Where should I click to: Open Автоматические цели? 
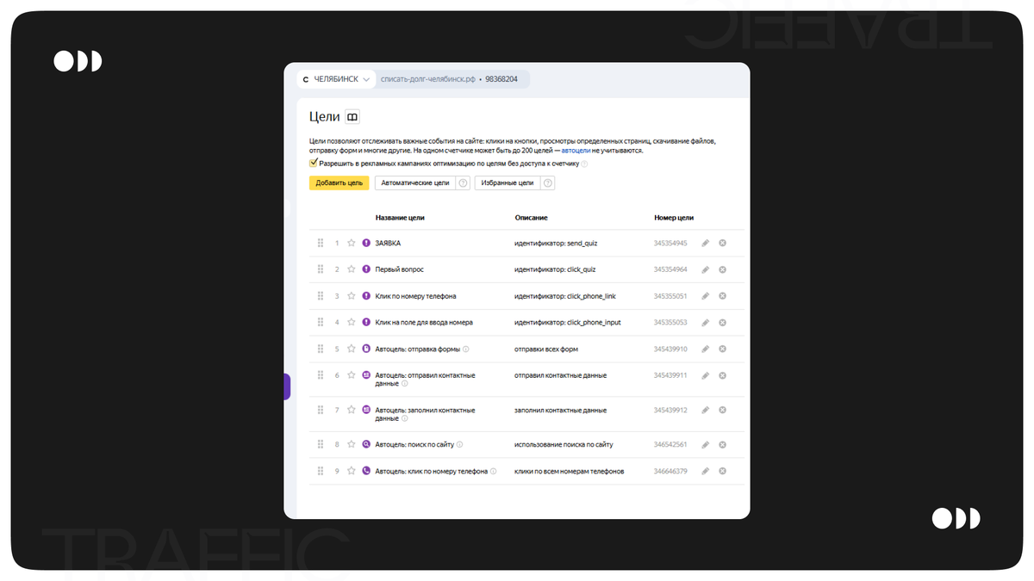click(x=415, y=183)
